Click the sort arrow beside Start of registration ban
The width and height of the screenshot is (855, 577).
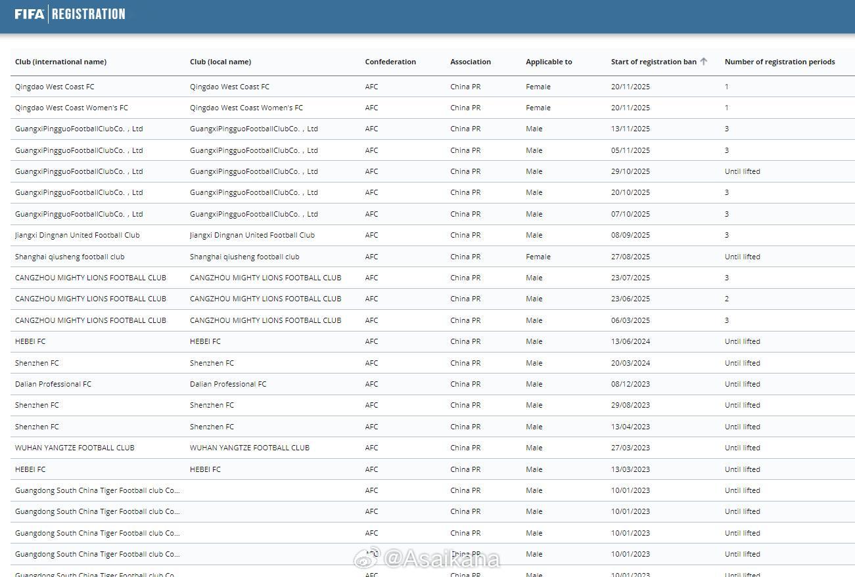704,62
